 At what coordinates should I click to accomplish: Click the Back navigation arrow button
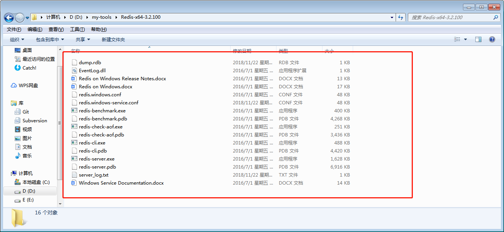9,18
